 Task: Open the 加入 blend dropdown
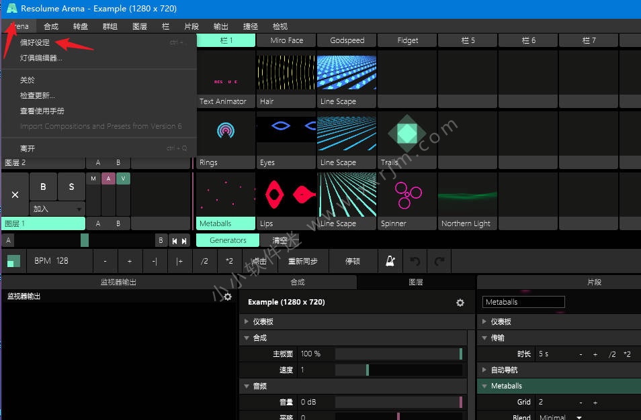57,209
